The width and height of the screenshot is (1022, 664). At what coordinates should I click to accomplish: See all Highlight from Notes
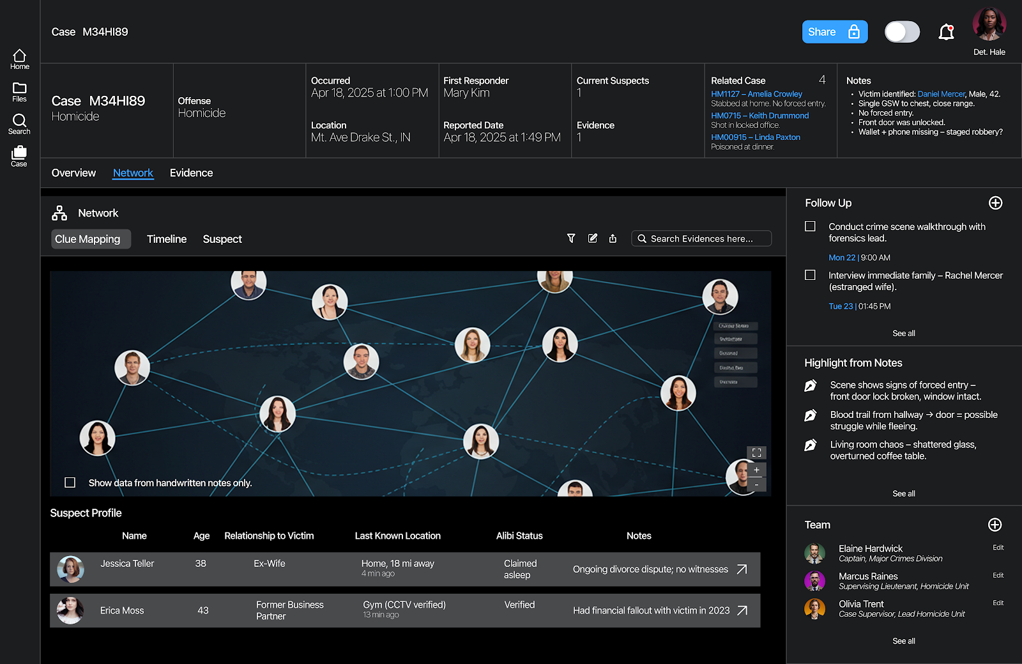click(903, 493)
